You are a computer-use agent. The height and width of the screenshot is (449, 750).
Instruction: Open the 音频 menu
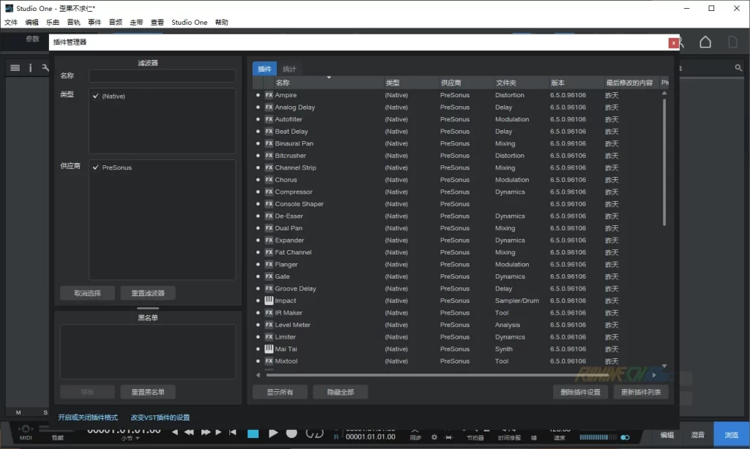pos(115,23)
